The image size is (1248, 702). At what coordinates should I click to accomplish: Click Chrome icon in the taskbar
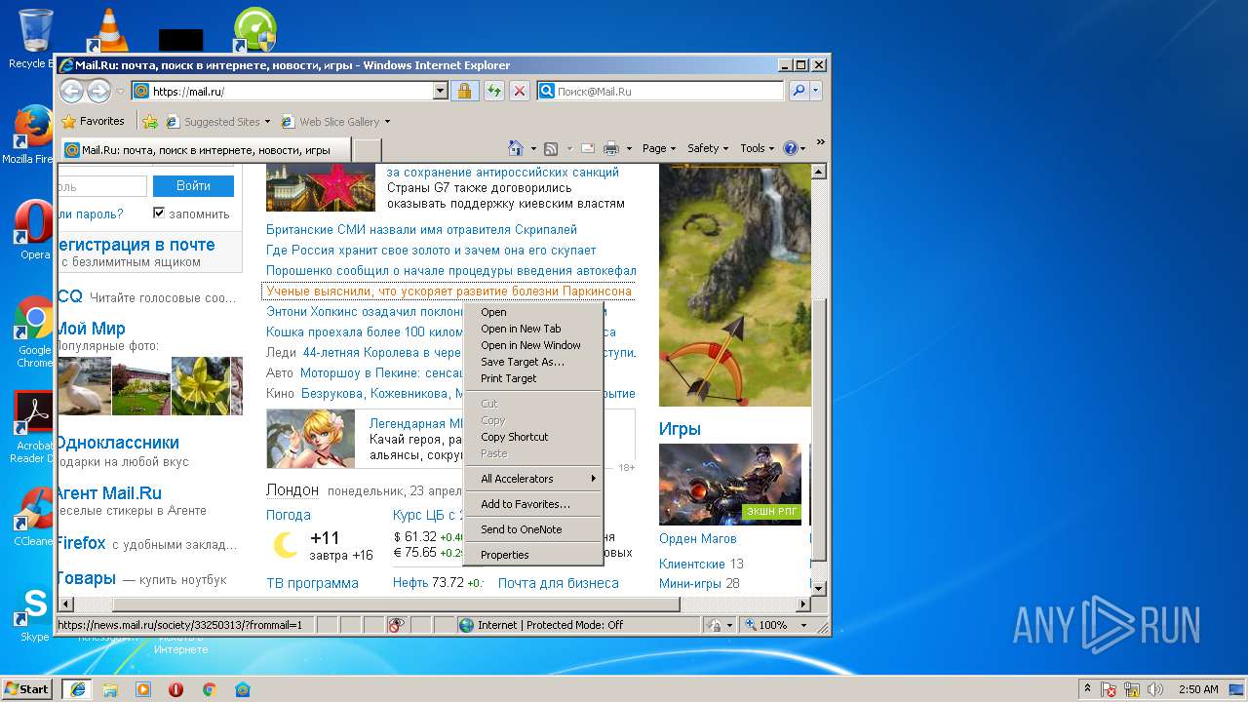[209, 689]
